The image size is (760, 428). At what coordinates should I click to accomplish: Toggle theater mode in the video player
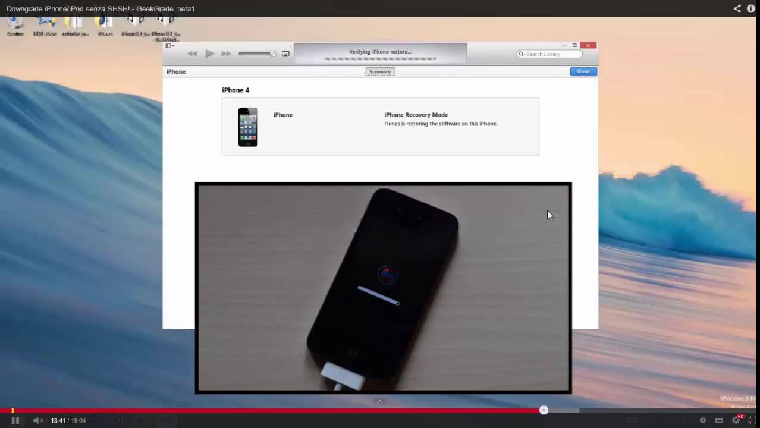pos(719,420)
